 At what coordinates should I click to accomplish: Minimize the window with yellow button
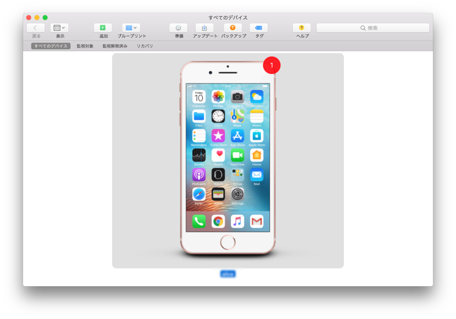coord(37,17)
